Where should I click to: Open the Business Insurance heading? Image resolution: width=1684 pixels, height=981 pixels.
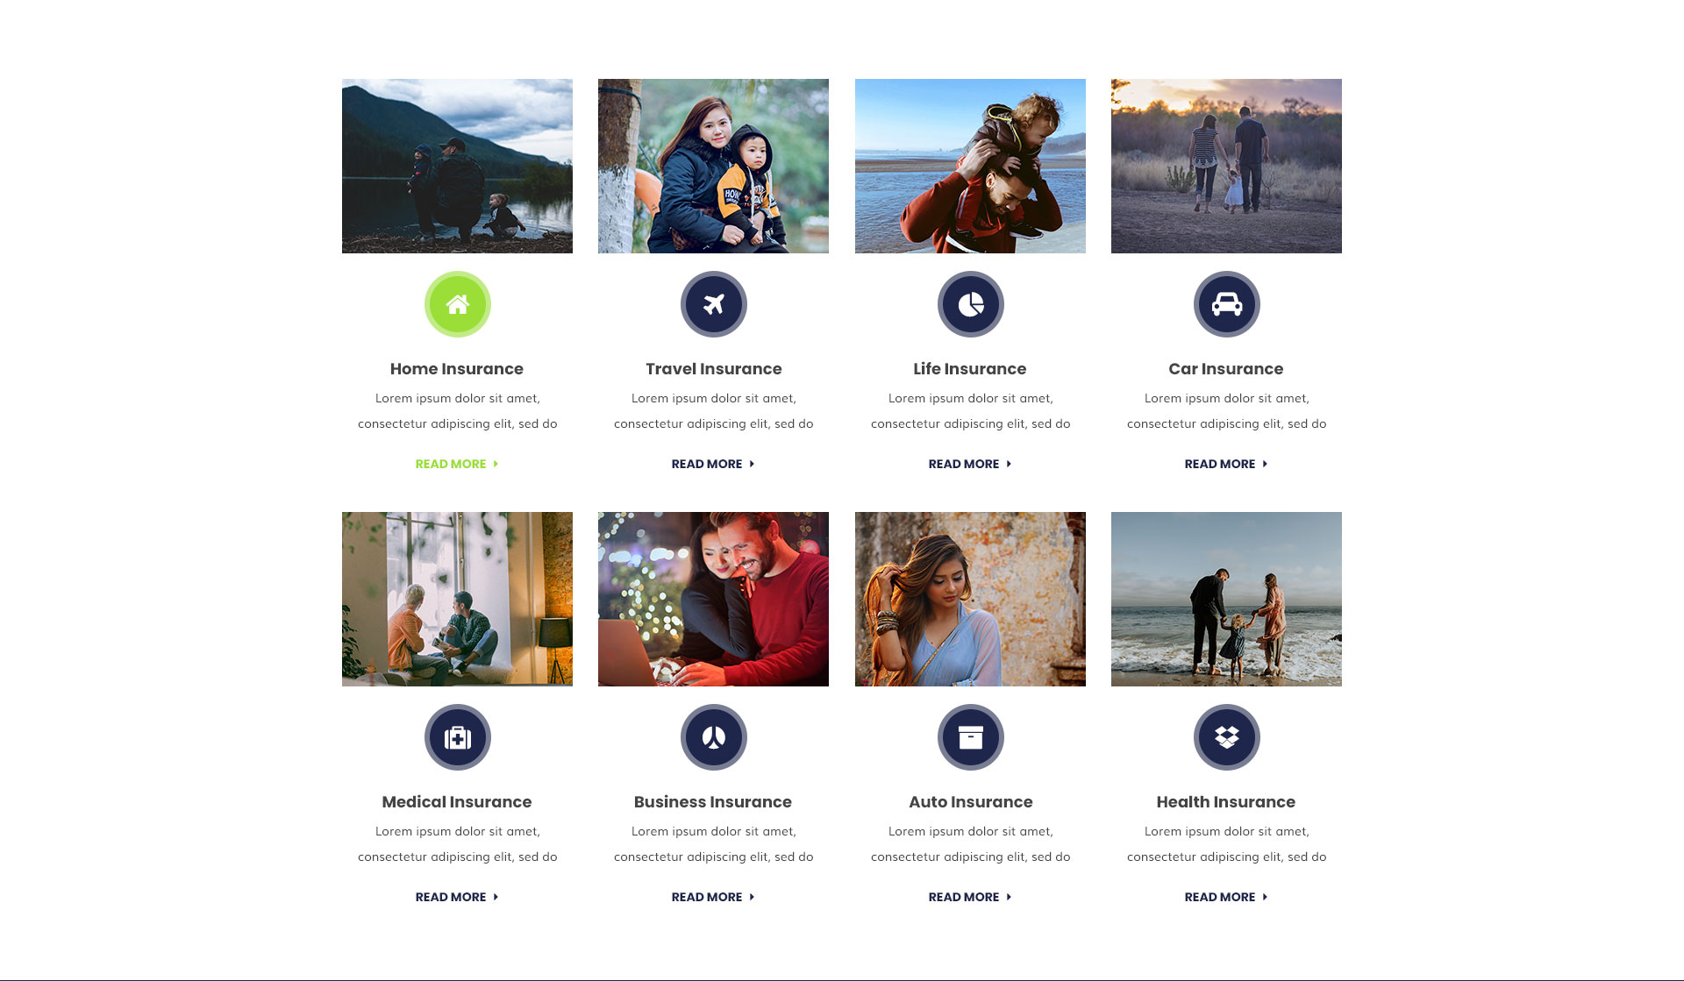pos(713,802)
